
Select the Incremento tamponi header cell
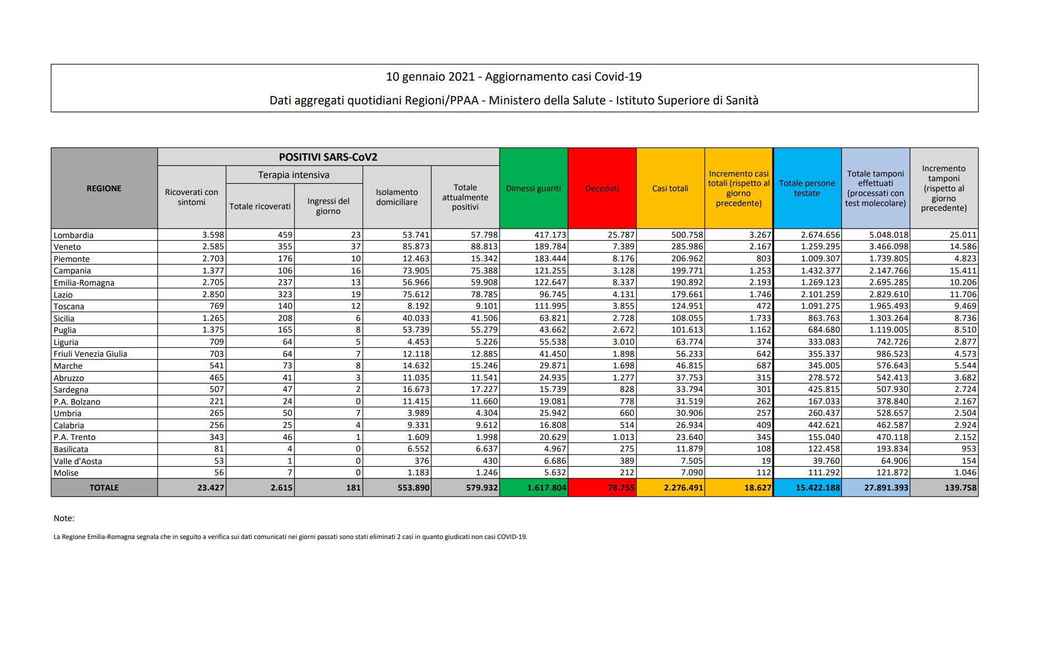pyautogui.click(x=943, y=188)
